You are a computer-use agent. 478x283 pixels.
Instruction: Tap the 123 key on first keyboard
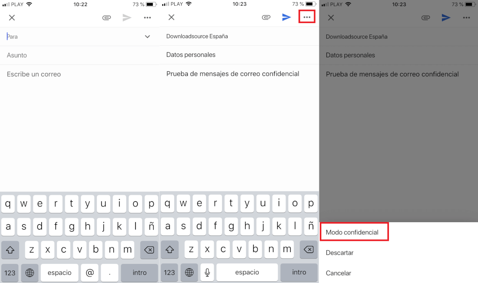(10, 273)
